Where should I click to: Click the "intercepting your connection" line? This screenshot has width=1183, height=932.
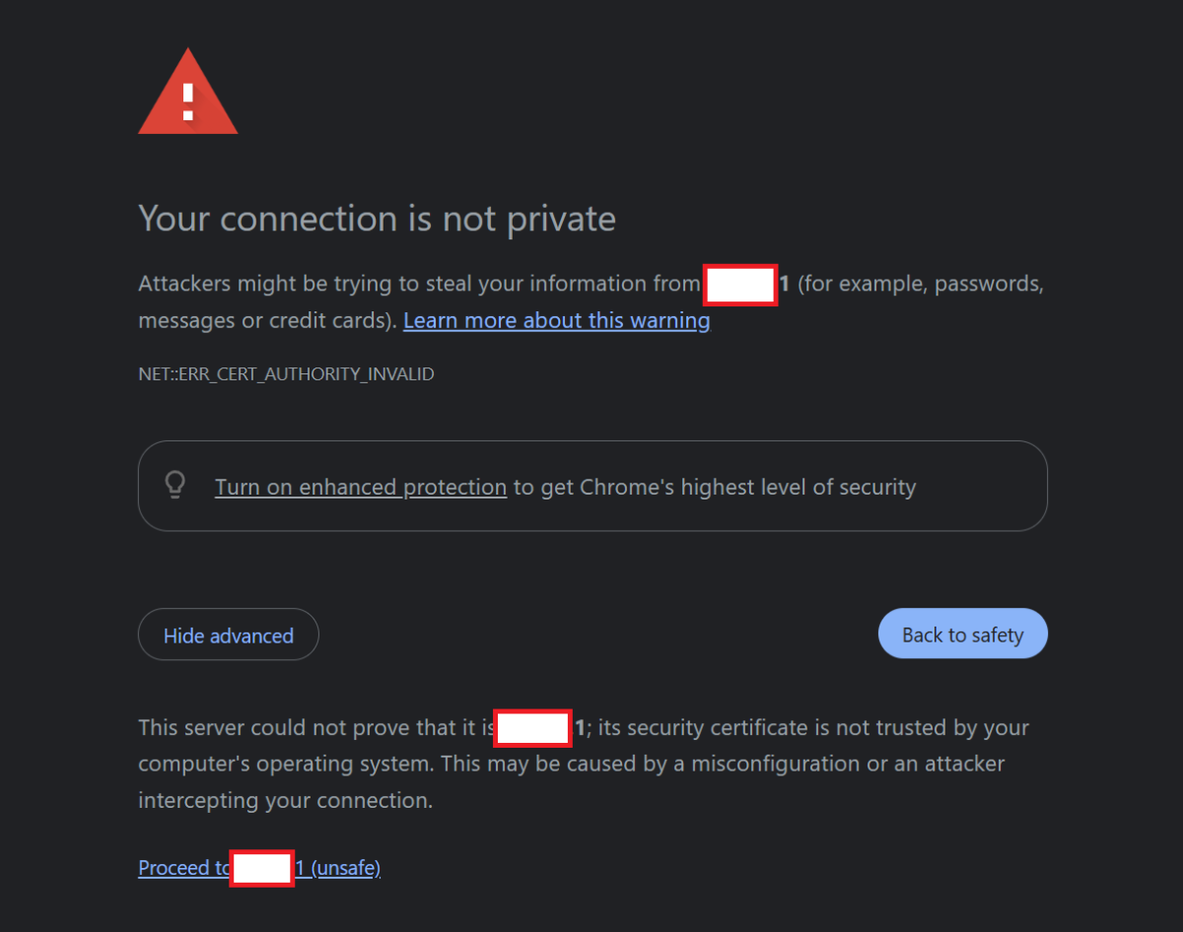[285, 800]
